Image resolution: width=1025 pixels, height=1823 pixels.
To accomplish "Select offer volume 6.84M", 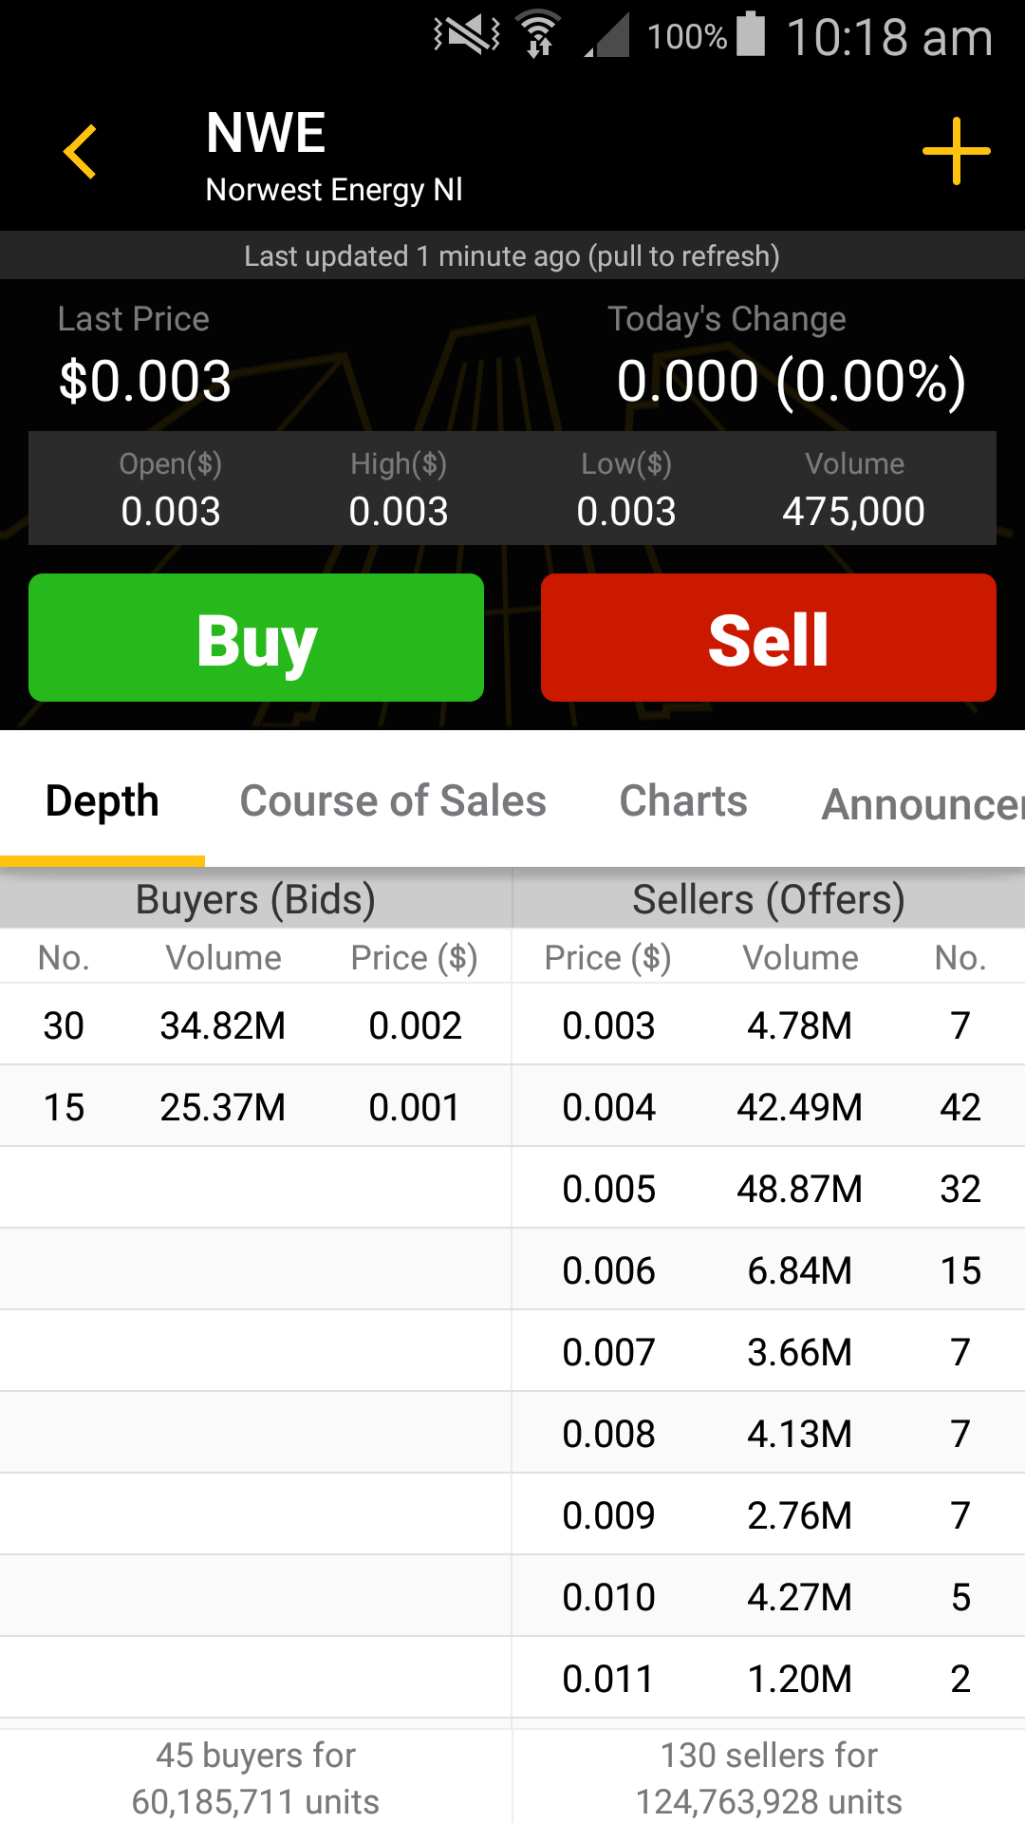I will (x=800, y=1270).
